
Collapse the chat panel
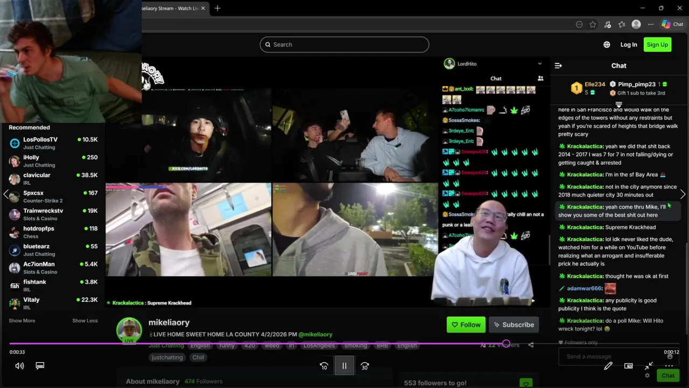pos(558,66)
